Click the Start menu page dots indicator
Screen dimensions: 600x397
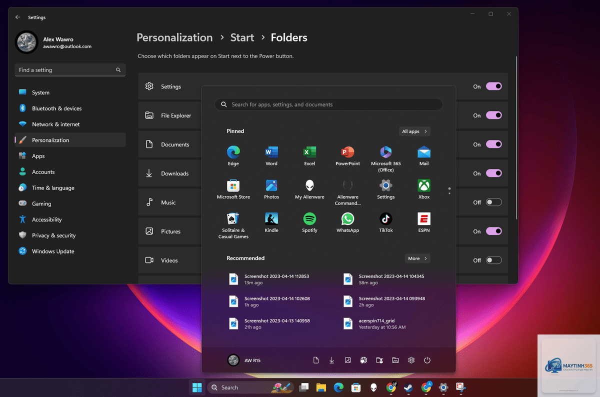(449, 190)
